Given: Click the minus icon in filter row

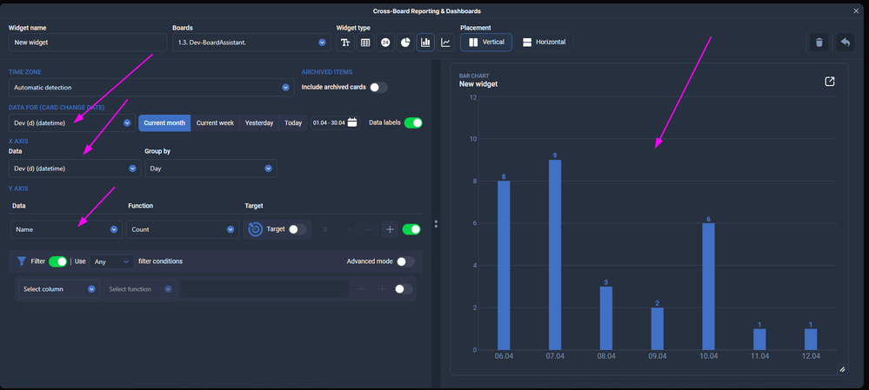Looking at the screenshot, I should point(361,289).
